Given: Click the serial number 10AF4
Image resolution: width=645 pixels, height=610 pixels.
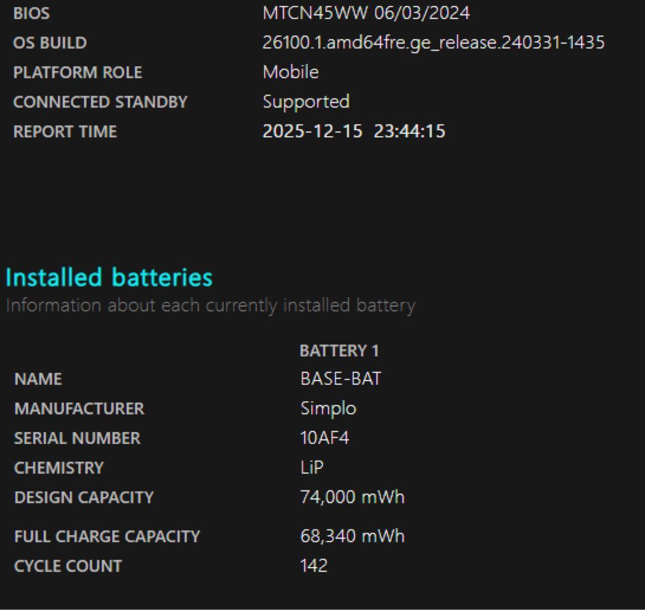Looking at the screenshot, I should [324, 438].
